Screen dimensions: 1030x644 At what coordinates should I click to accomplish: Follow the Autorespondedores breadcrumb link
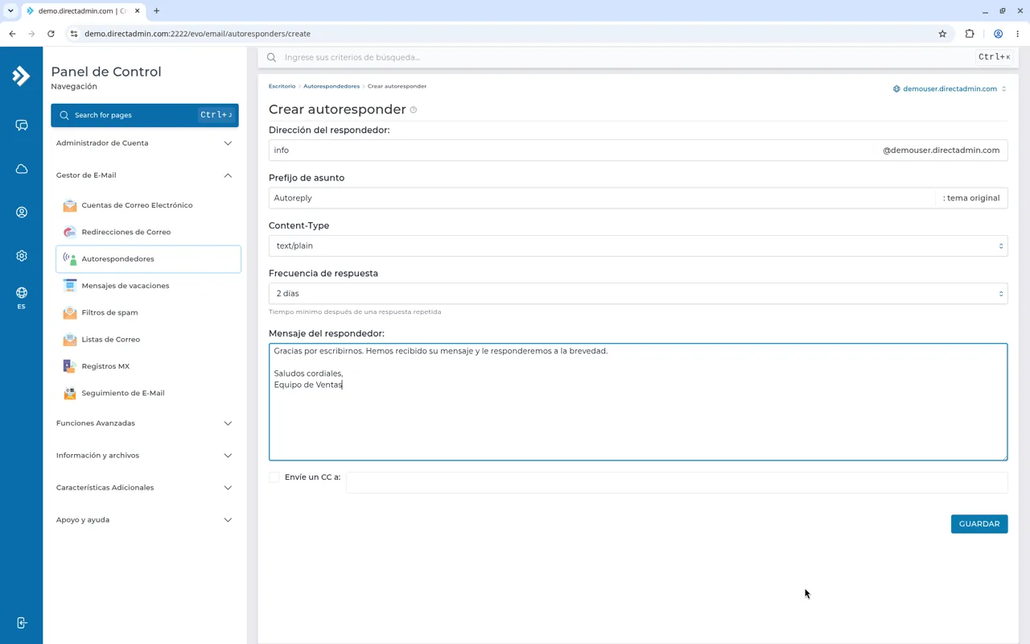tap(332, 86)
